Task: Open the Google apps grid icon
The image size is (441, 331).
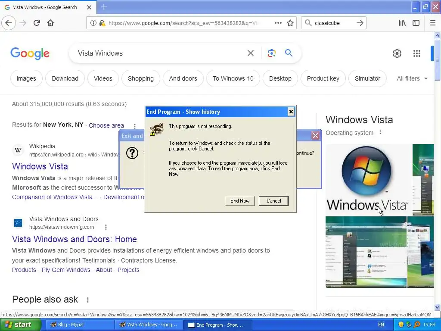Action: tap(417, 53)
